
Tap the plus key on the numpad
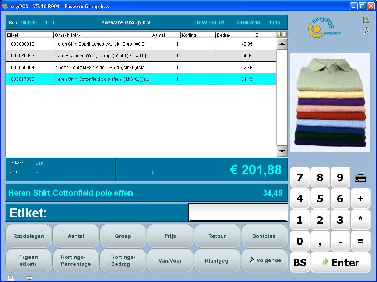click(360, 199)
